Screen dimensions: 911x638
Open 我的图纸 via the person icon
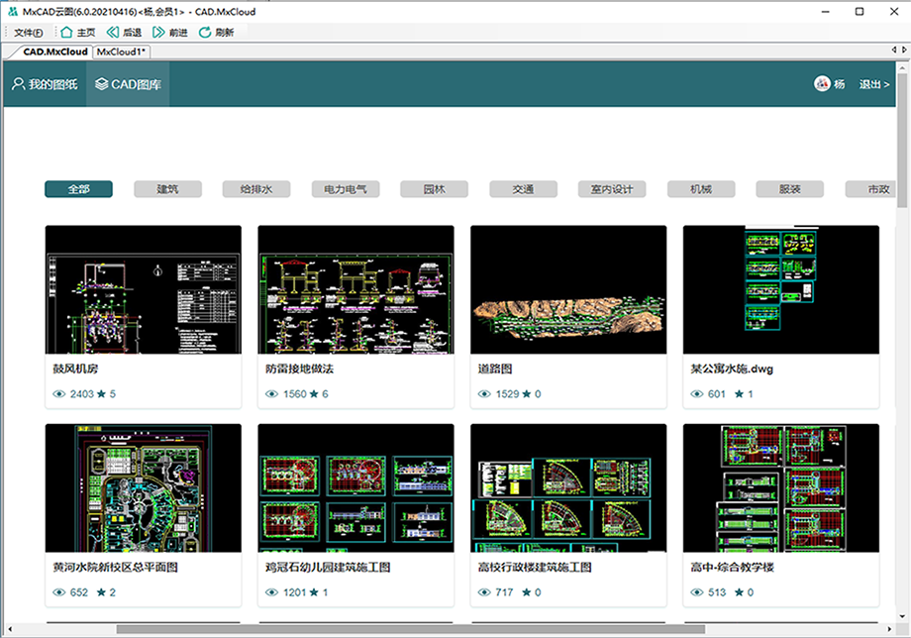18,84
